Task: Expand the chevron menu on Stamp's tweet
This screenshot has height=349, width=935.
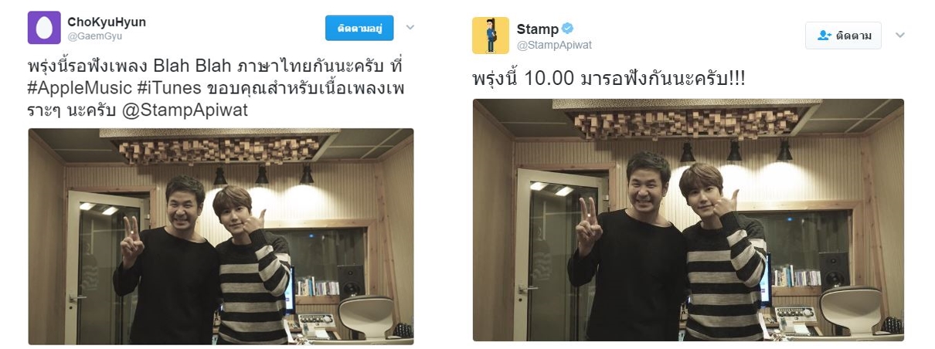Action: pos(900,36)
